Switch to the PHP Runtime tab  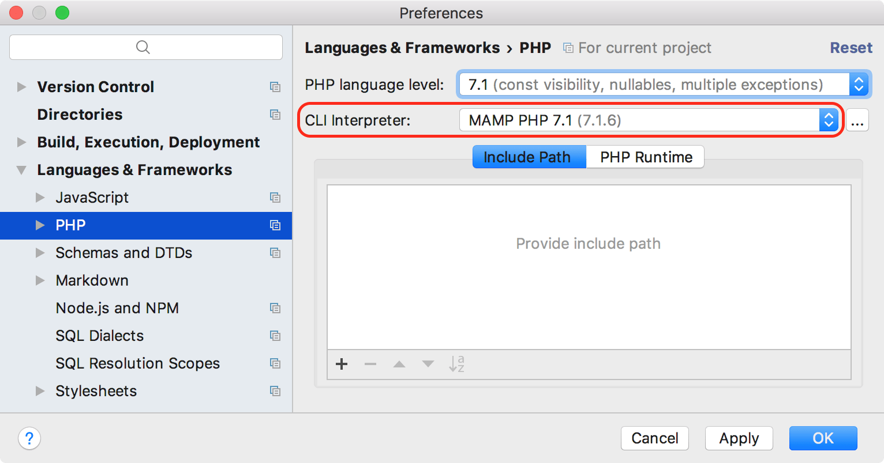[646, 157]
